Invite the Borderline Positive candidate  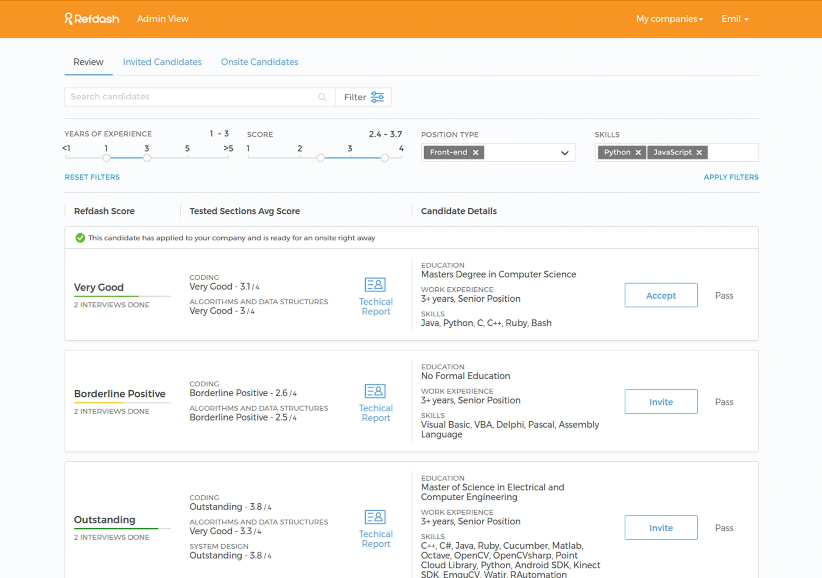coord(661,402)
